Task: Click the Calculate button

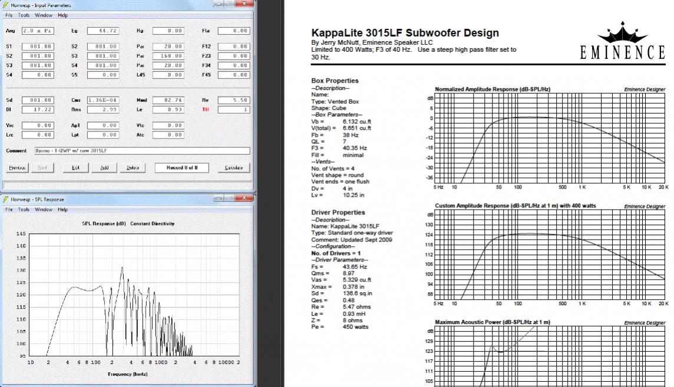Action: pos(234,167)
